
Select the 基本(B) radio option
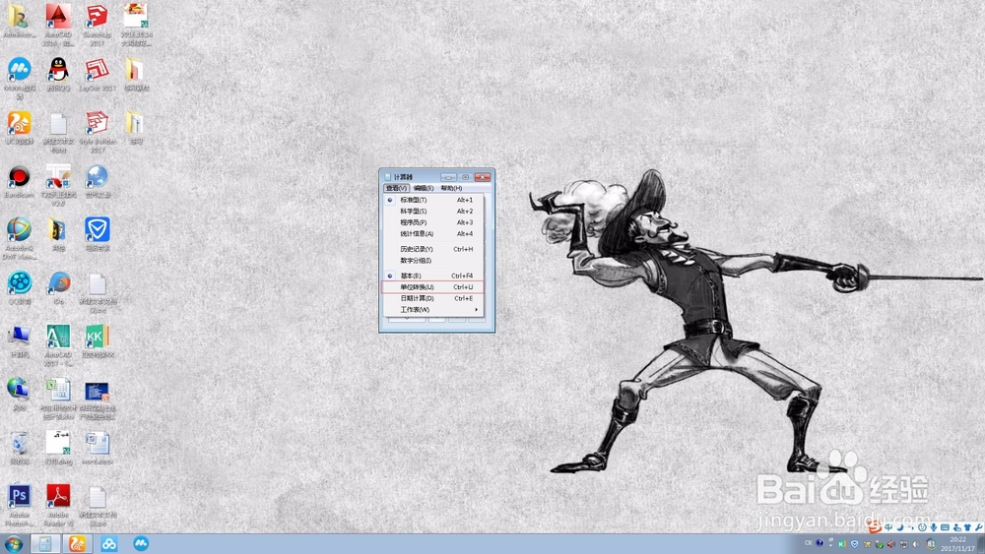(x=432, y=276)
